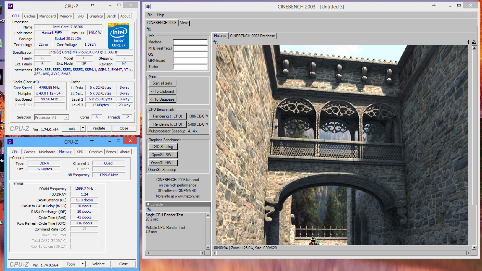Click the double-arrow icon in the CINEBENCH title bar
482x271 pixels.
(x=434, y=5)
